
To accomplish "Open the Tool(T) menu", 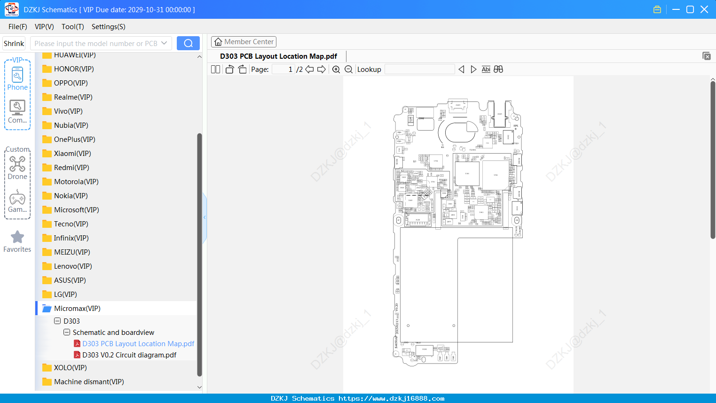I will [x=73, y=27].
